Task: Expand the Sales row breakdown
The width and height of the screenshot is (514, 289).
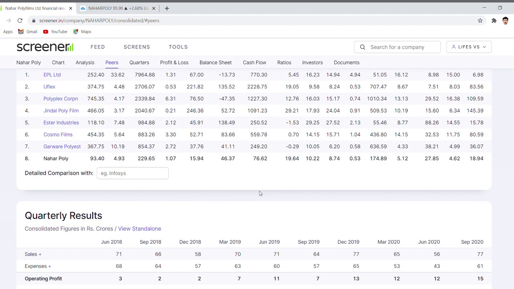Action: [x=33, y=254]
